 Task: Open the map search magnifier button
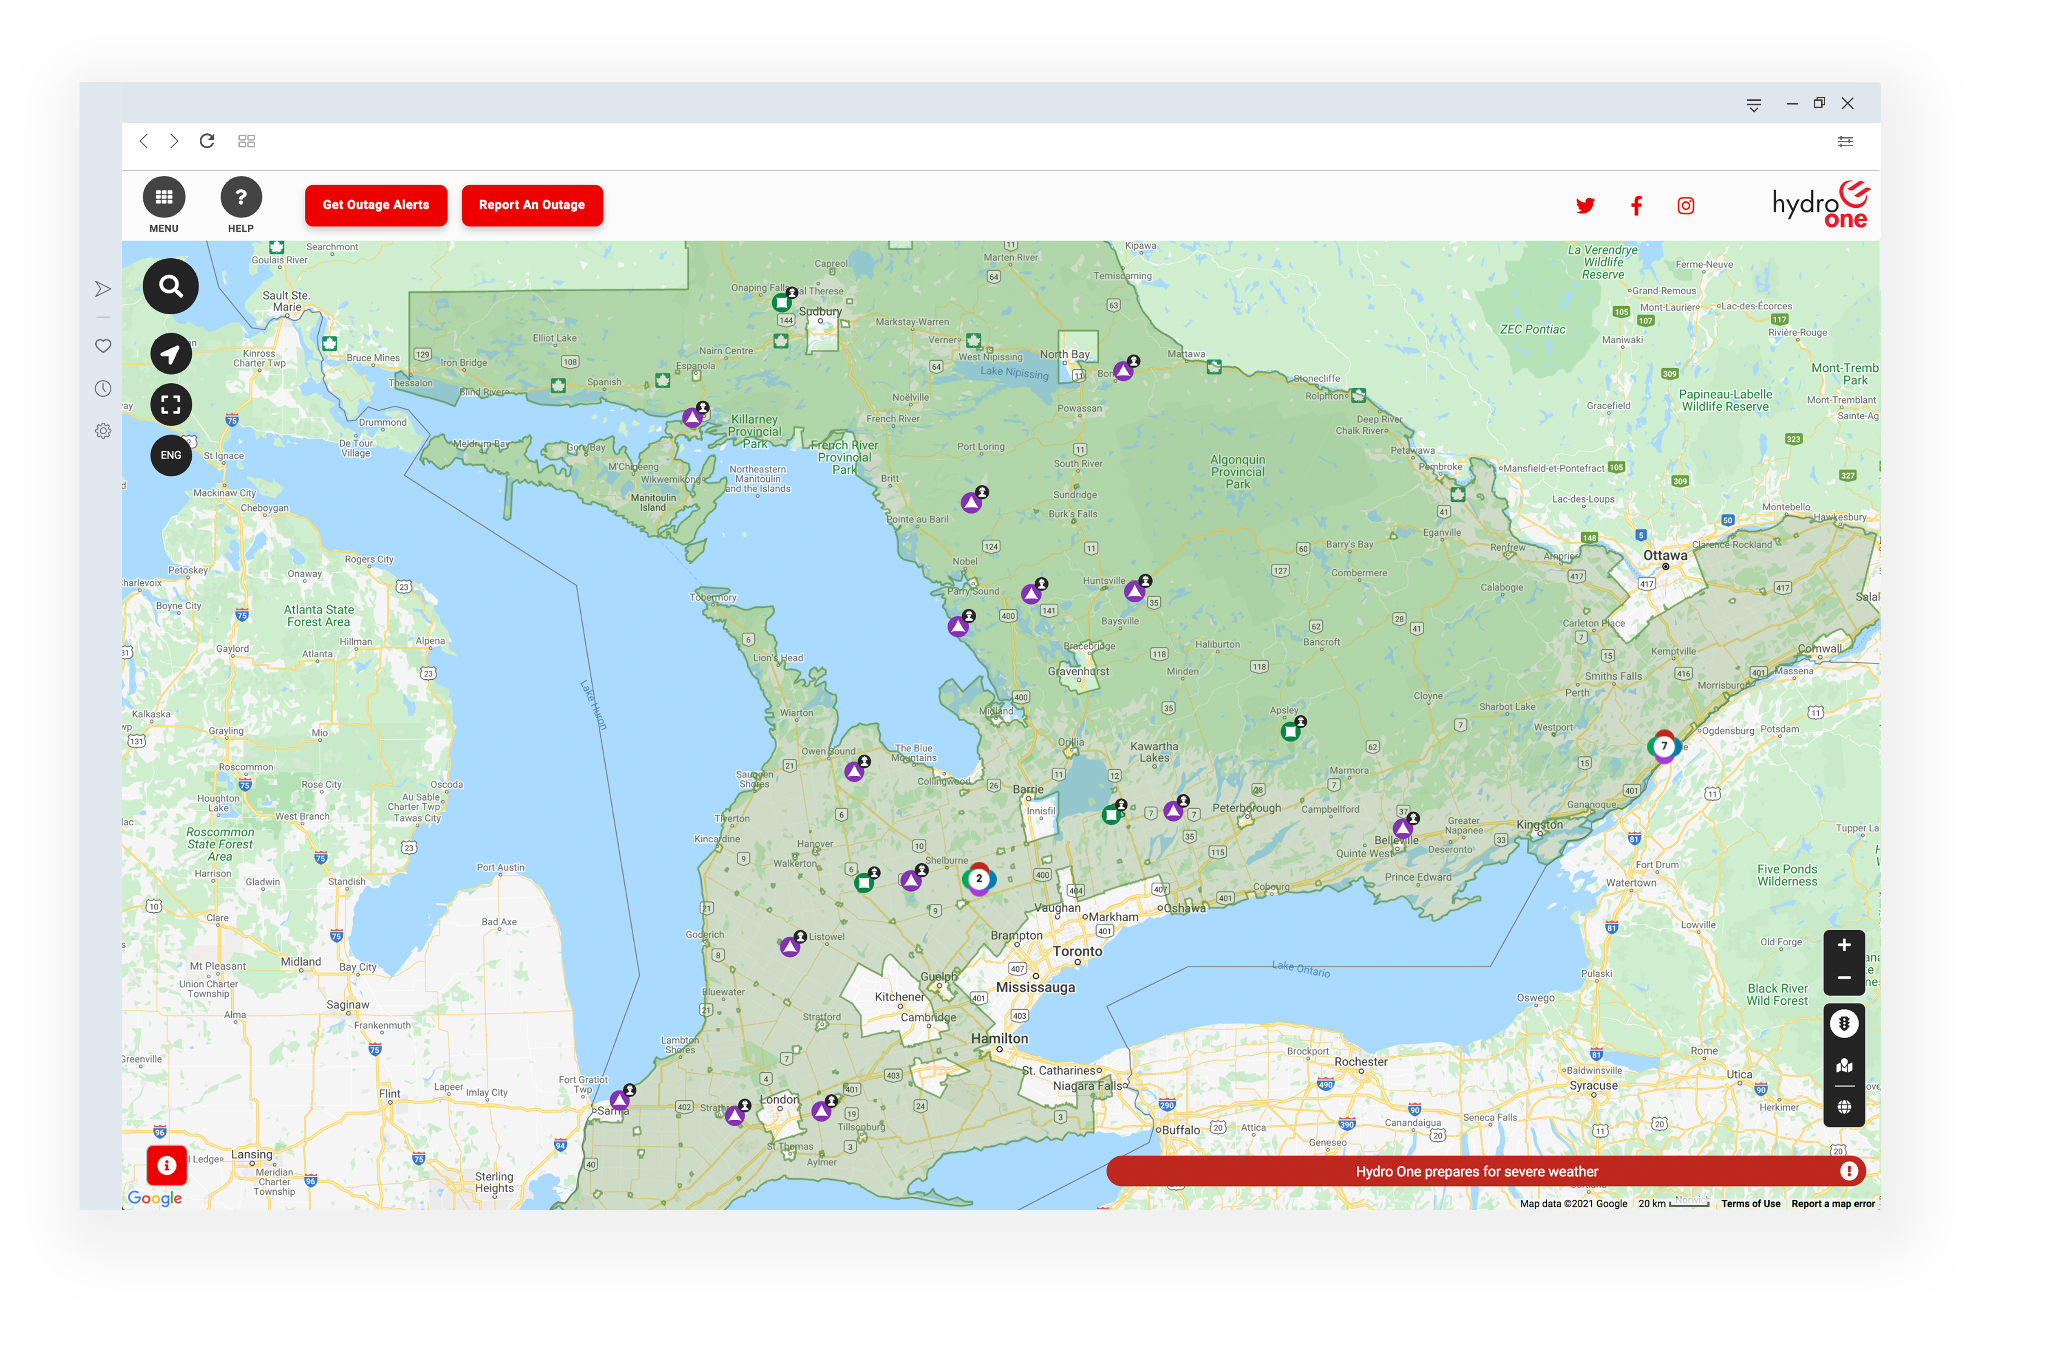(x=170, y=286)
